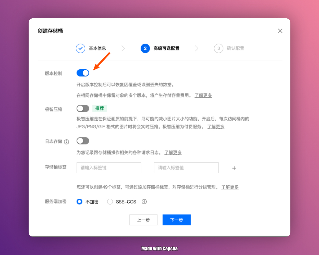
Task: Click 下一步 to continue
Action: point(176,220)
